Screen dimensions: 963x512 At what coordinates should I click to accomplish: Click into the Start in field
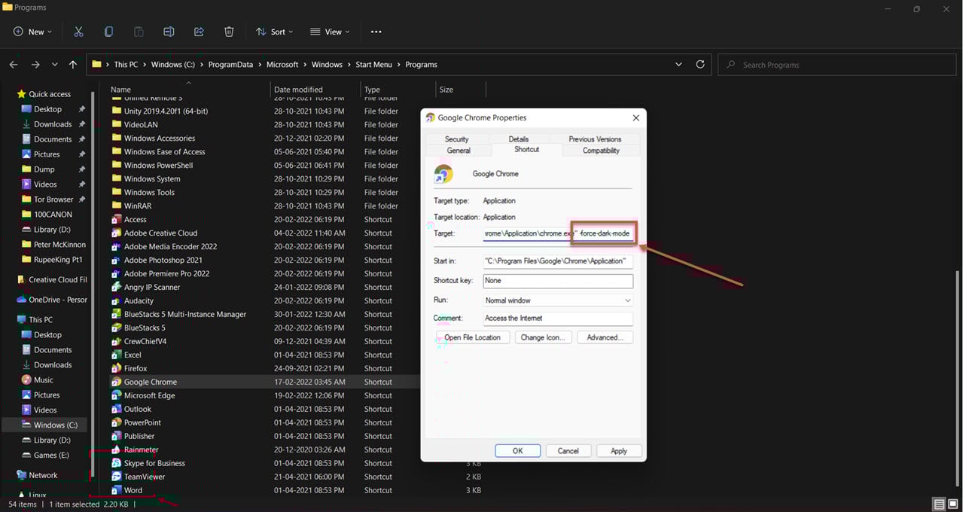pos(558,261)
